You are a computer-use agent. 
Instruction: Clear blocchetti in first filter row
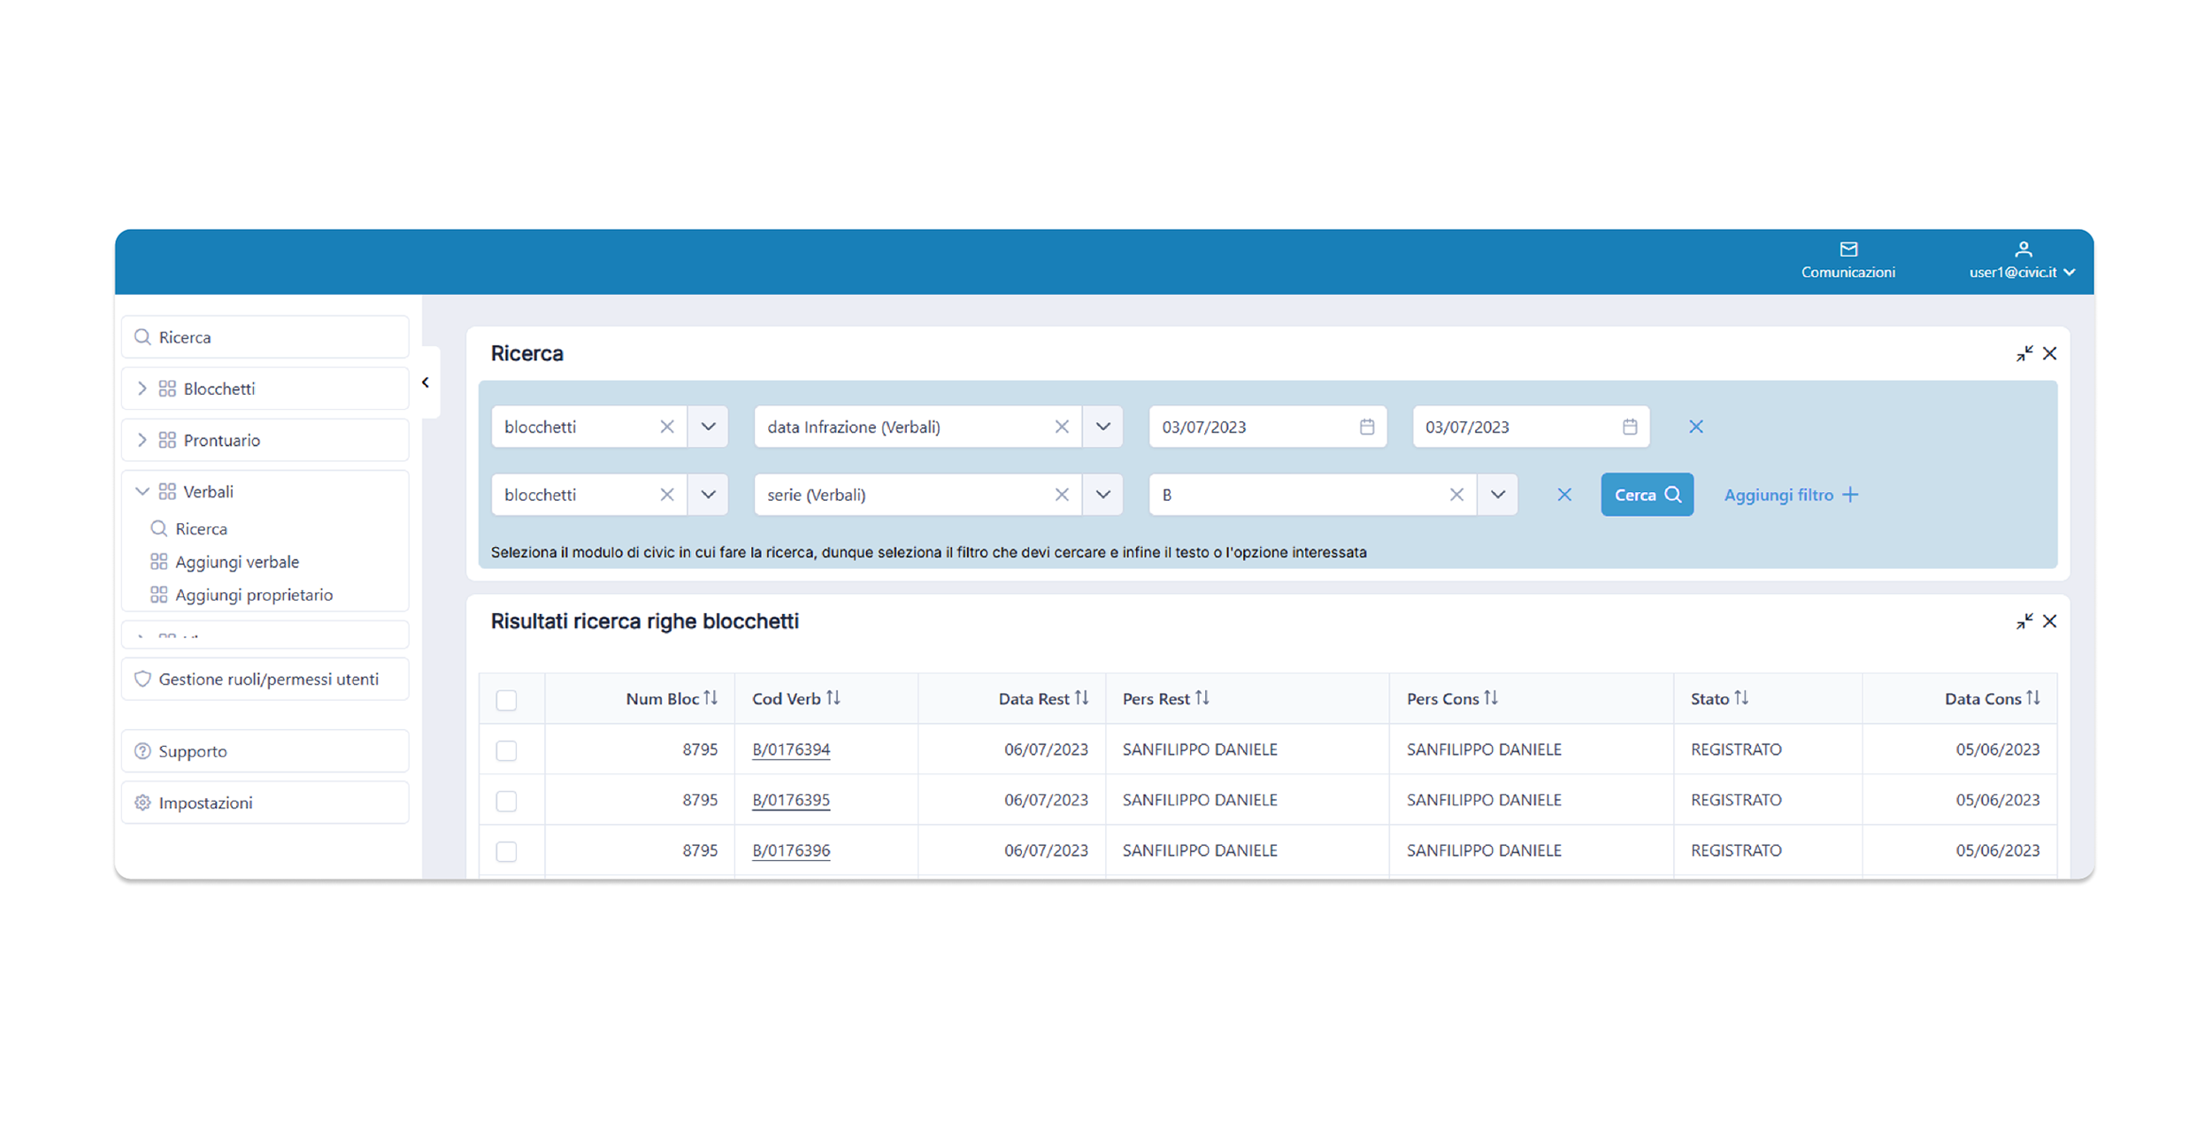[x=667, y=427]
